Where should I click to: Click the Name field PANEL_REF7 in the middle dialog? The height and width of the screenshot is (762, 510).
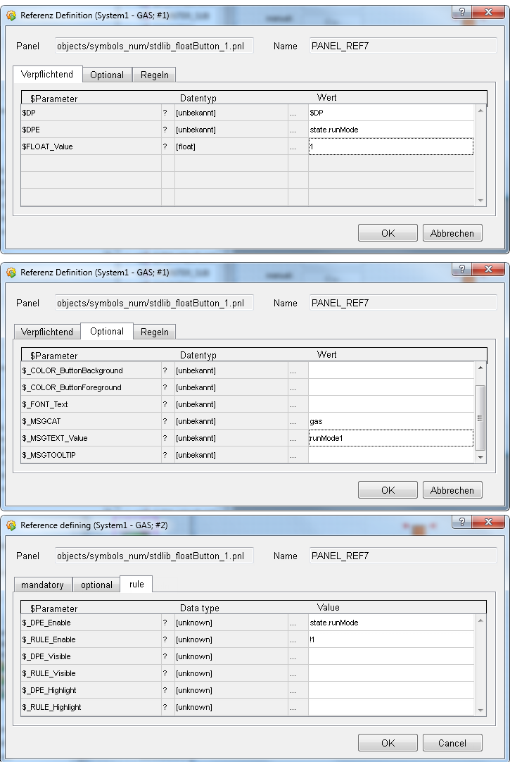pyautogui.click(x=403, y=304)
